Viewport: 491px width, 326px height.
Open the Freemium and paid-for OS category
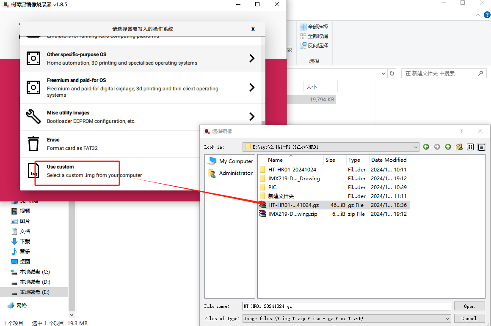251,87
